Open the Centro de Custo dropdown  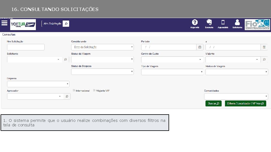click(172, 59)
